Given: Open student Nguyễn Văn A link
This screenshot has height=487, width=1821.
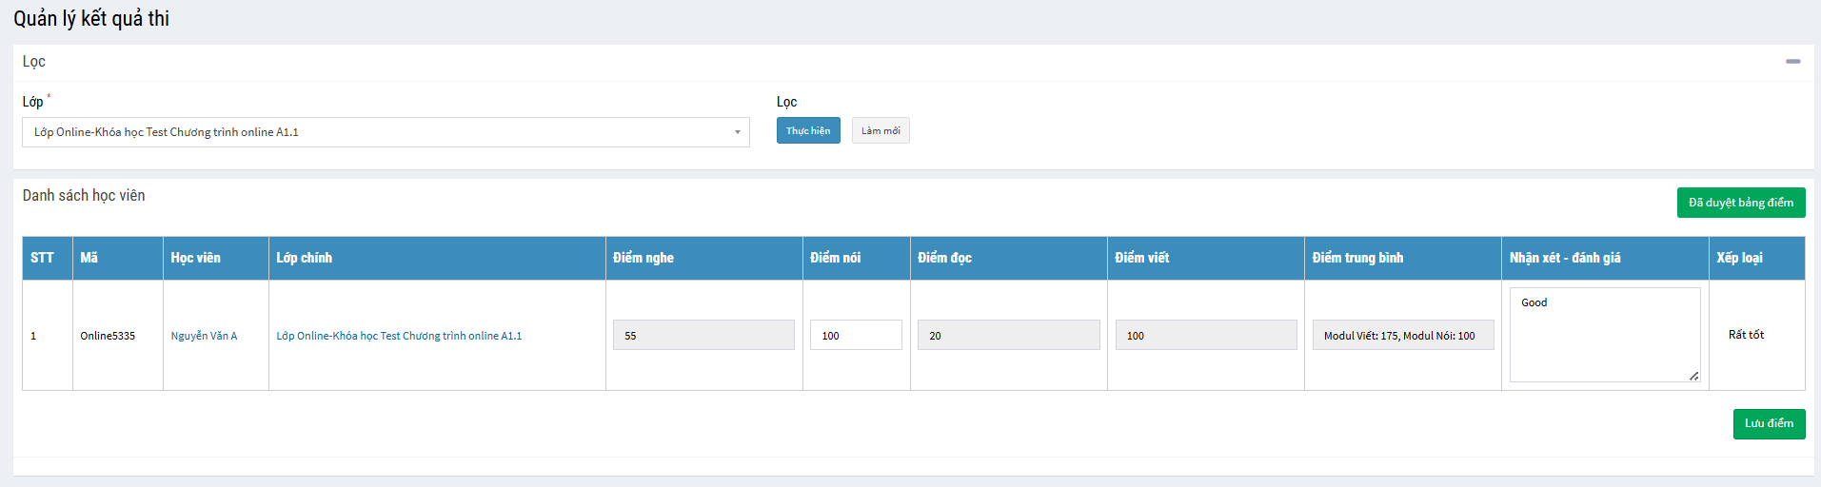Looking at the screenshot, I should [204, 336].
